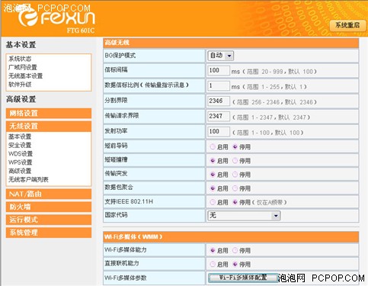This screenshot has width=368, height=286.
Task: Click the Feixun logo in header
Action: 56,18
